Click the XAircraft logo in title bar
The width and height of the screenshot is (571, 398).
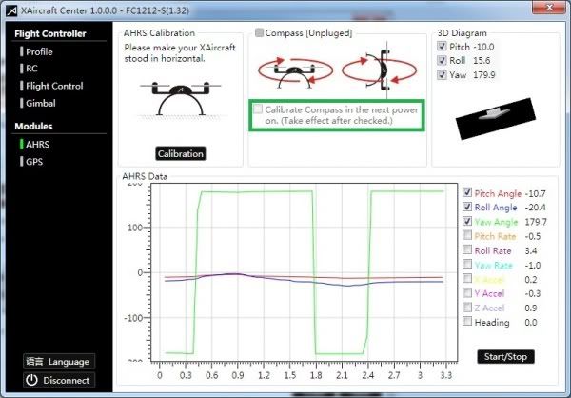pos(11,10)
